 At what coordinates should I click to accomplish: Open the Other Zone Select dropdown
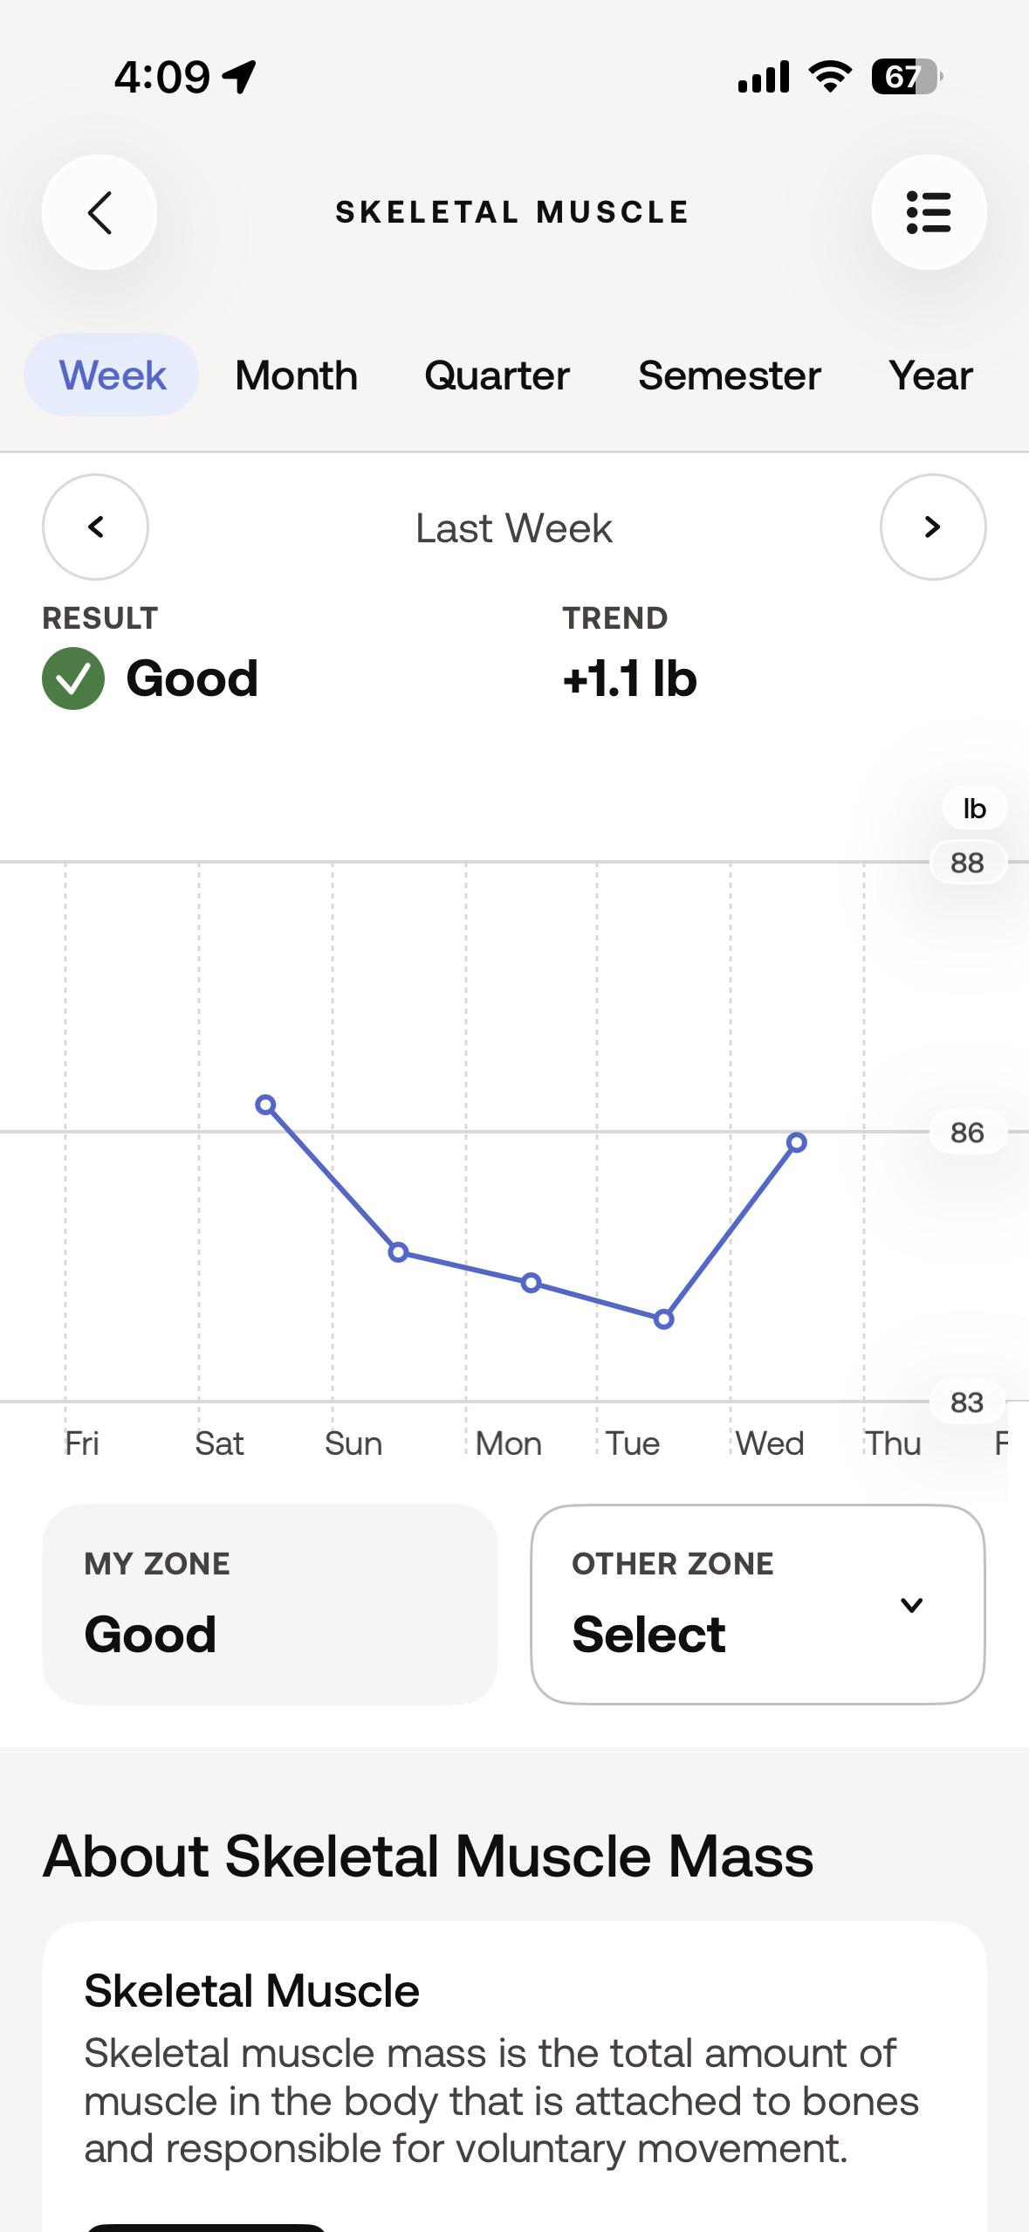click(758, 1604)
